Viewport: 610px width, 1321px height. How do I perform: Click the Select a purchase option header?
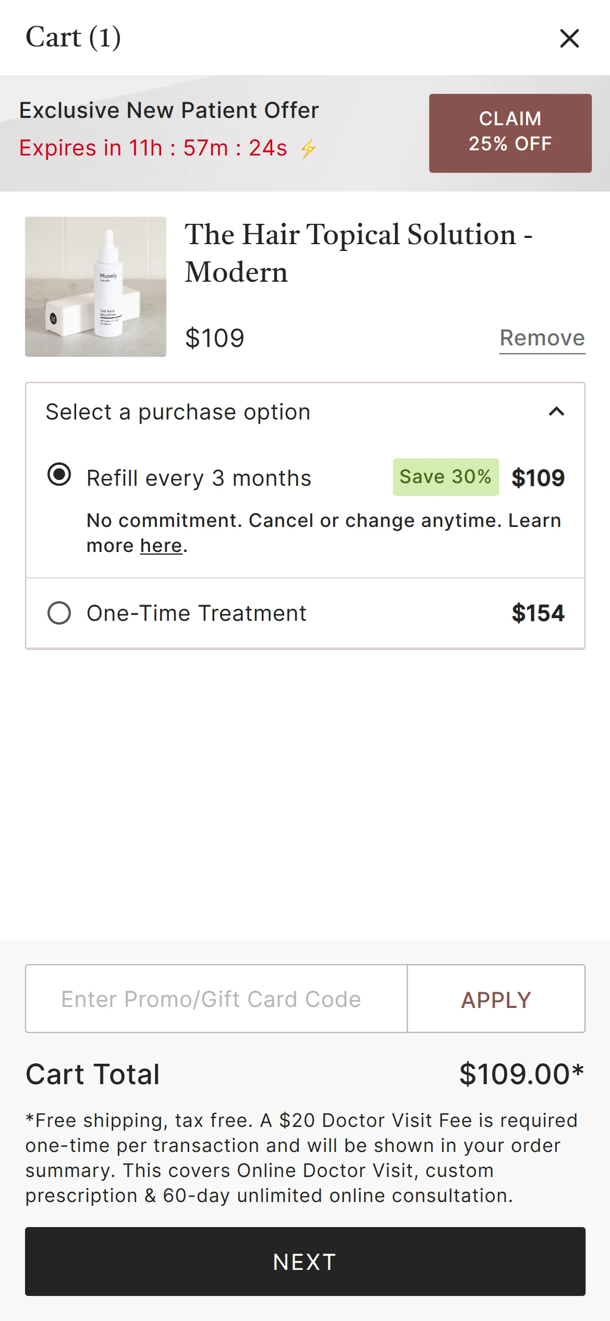click(178, 412)
